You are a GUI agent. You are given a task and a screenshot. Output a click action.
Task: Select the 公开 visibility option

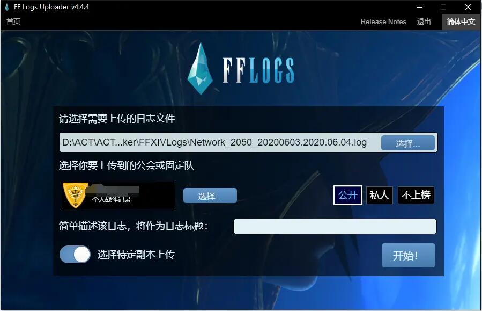coord(348,195)
